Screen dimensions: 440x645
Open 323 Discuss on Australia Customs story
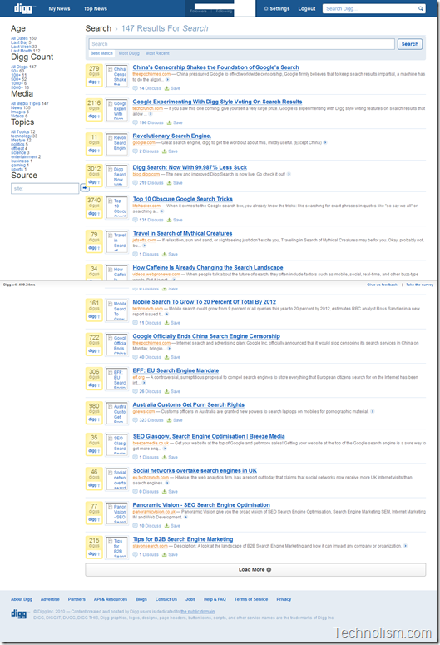(x=148, y=420)
